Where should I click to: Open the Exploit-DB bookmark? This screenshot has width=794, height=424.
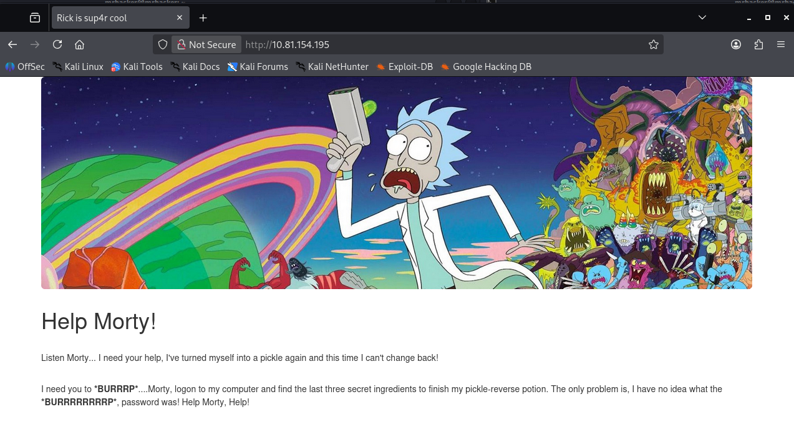pos(404,66)
